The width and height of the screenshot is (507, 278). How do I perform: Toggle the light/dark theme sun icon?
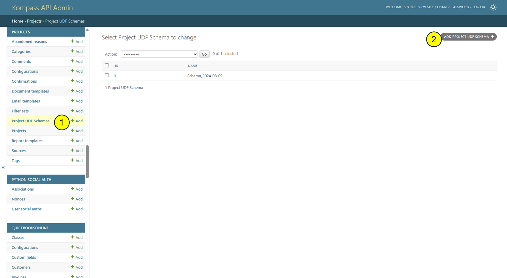pos(493,7)
